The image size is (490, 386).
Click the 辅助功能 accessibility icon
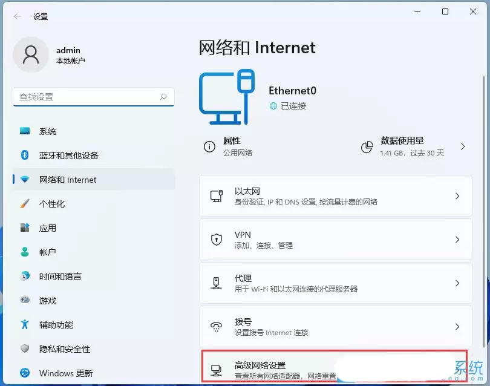click(24, 325)
